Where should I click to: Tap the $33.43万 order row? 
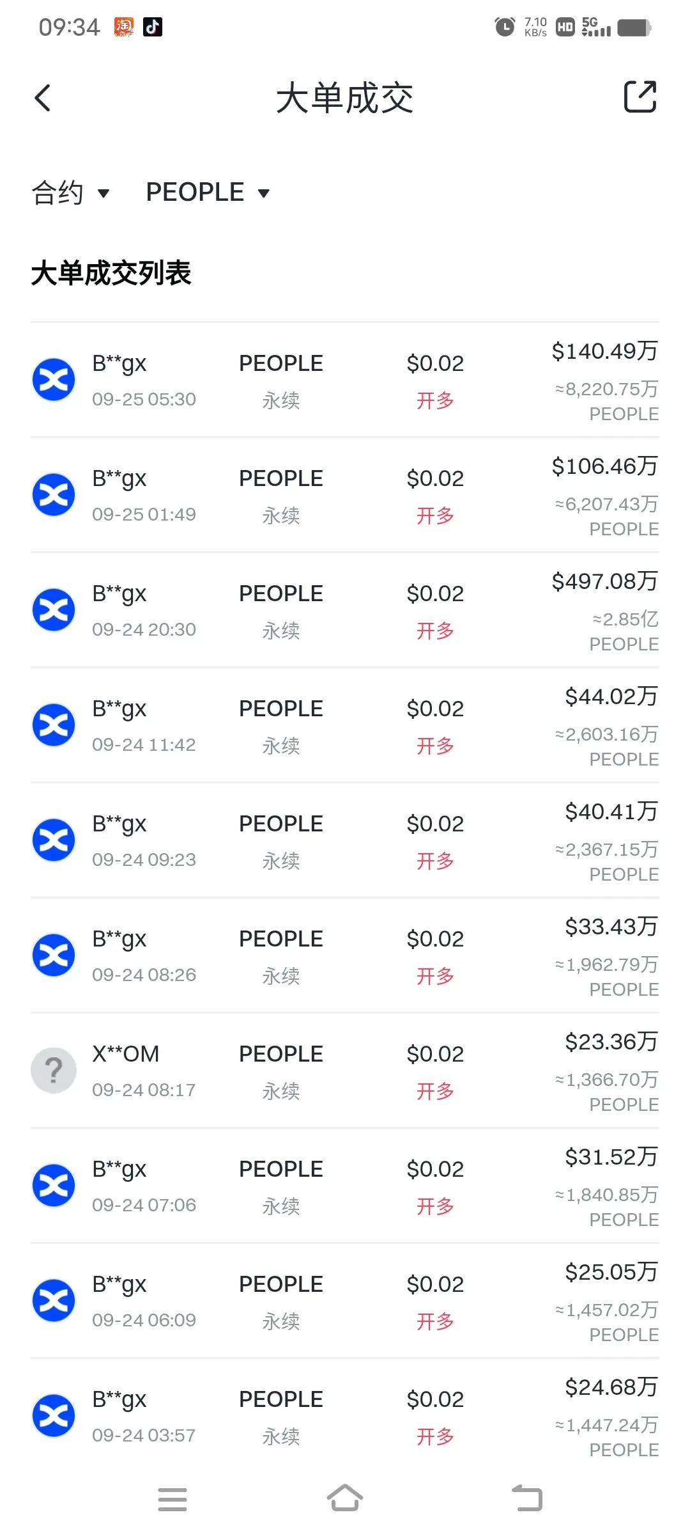click(x=345, y=955)
